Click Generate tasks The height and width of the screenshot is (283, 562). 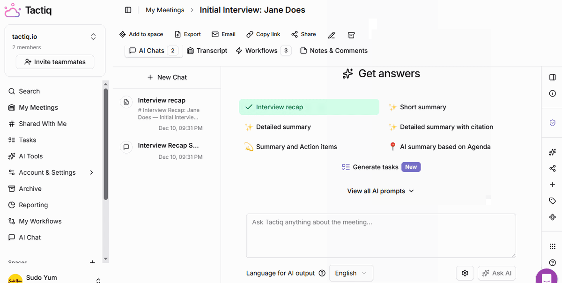[381, 167]
